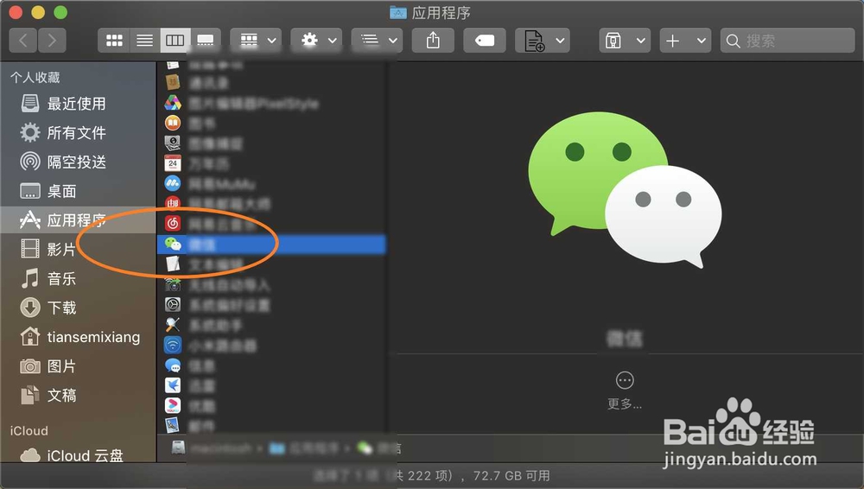Open 图片 in the sidebar
864x489 pixels.
(x=78, y=366)
